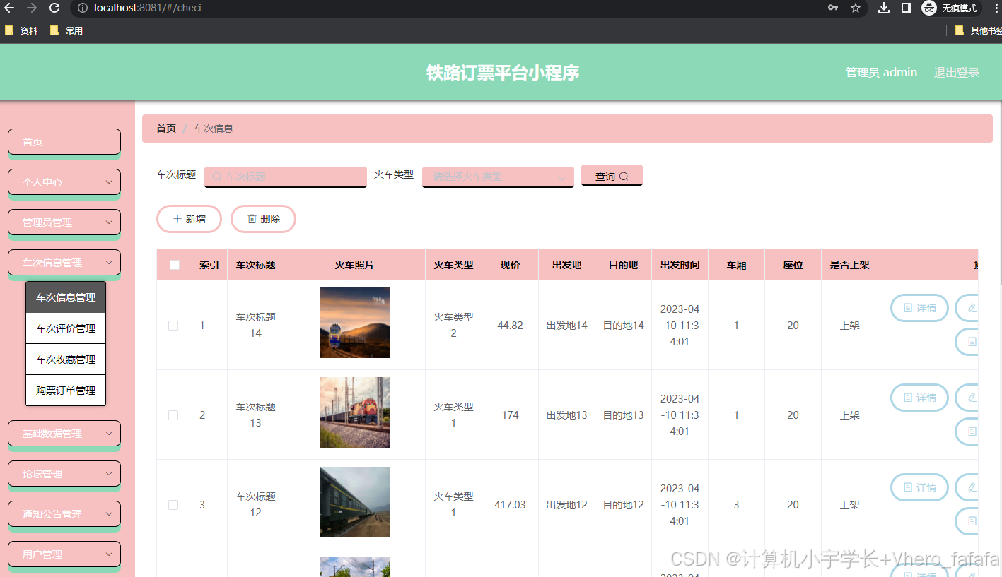Image resolution: width=1002 pixels, height=577 pixels.
Task: Click the 出发时间 column header
Action: pos(680,265)
